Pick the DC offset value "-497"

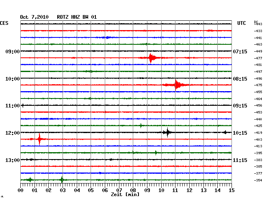pyautogui.click(x=258, y=72)
